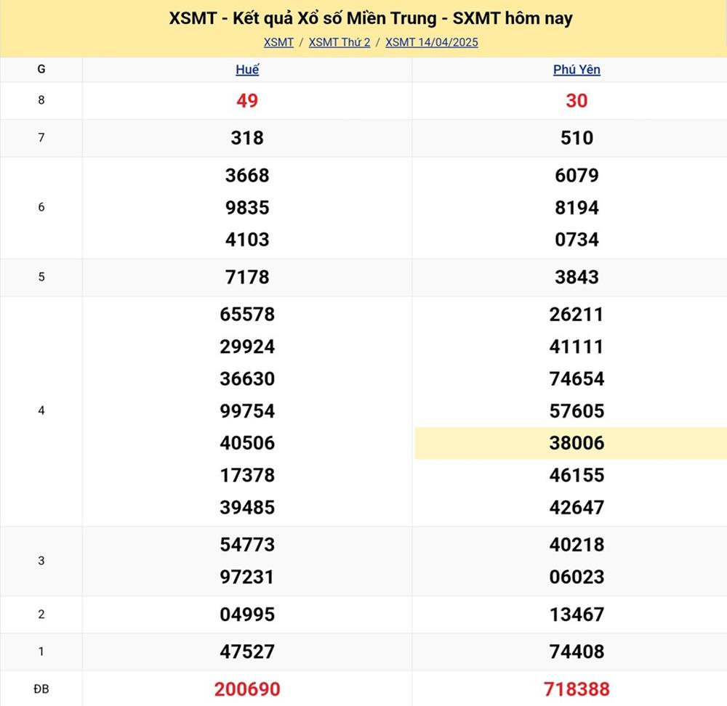Click Phú Yên special prize number 718388

click(x=577, y=689)
